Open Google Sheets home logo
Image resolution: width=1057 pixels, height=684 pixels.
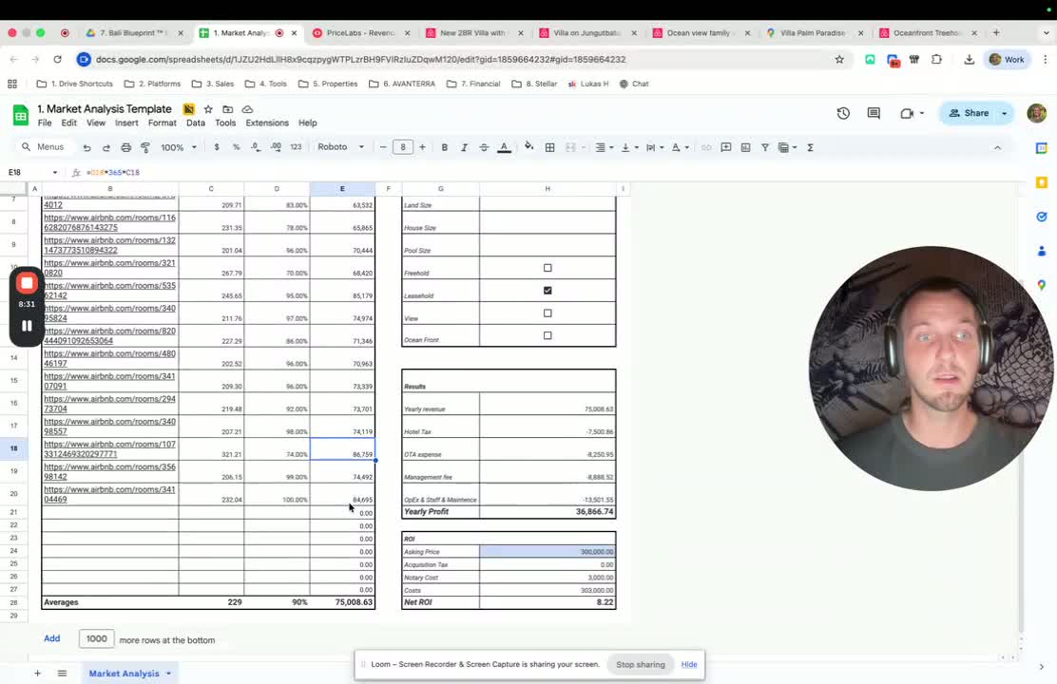[x=21, y=115]
